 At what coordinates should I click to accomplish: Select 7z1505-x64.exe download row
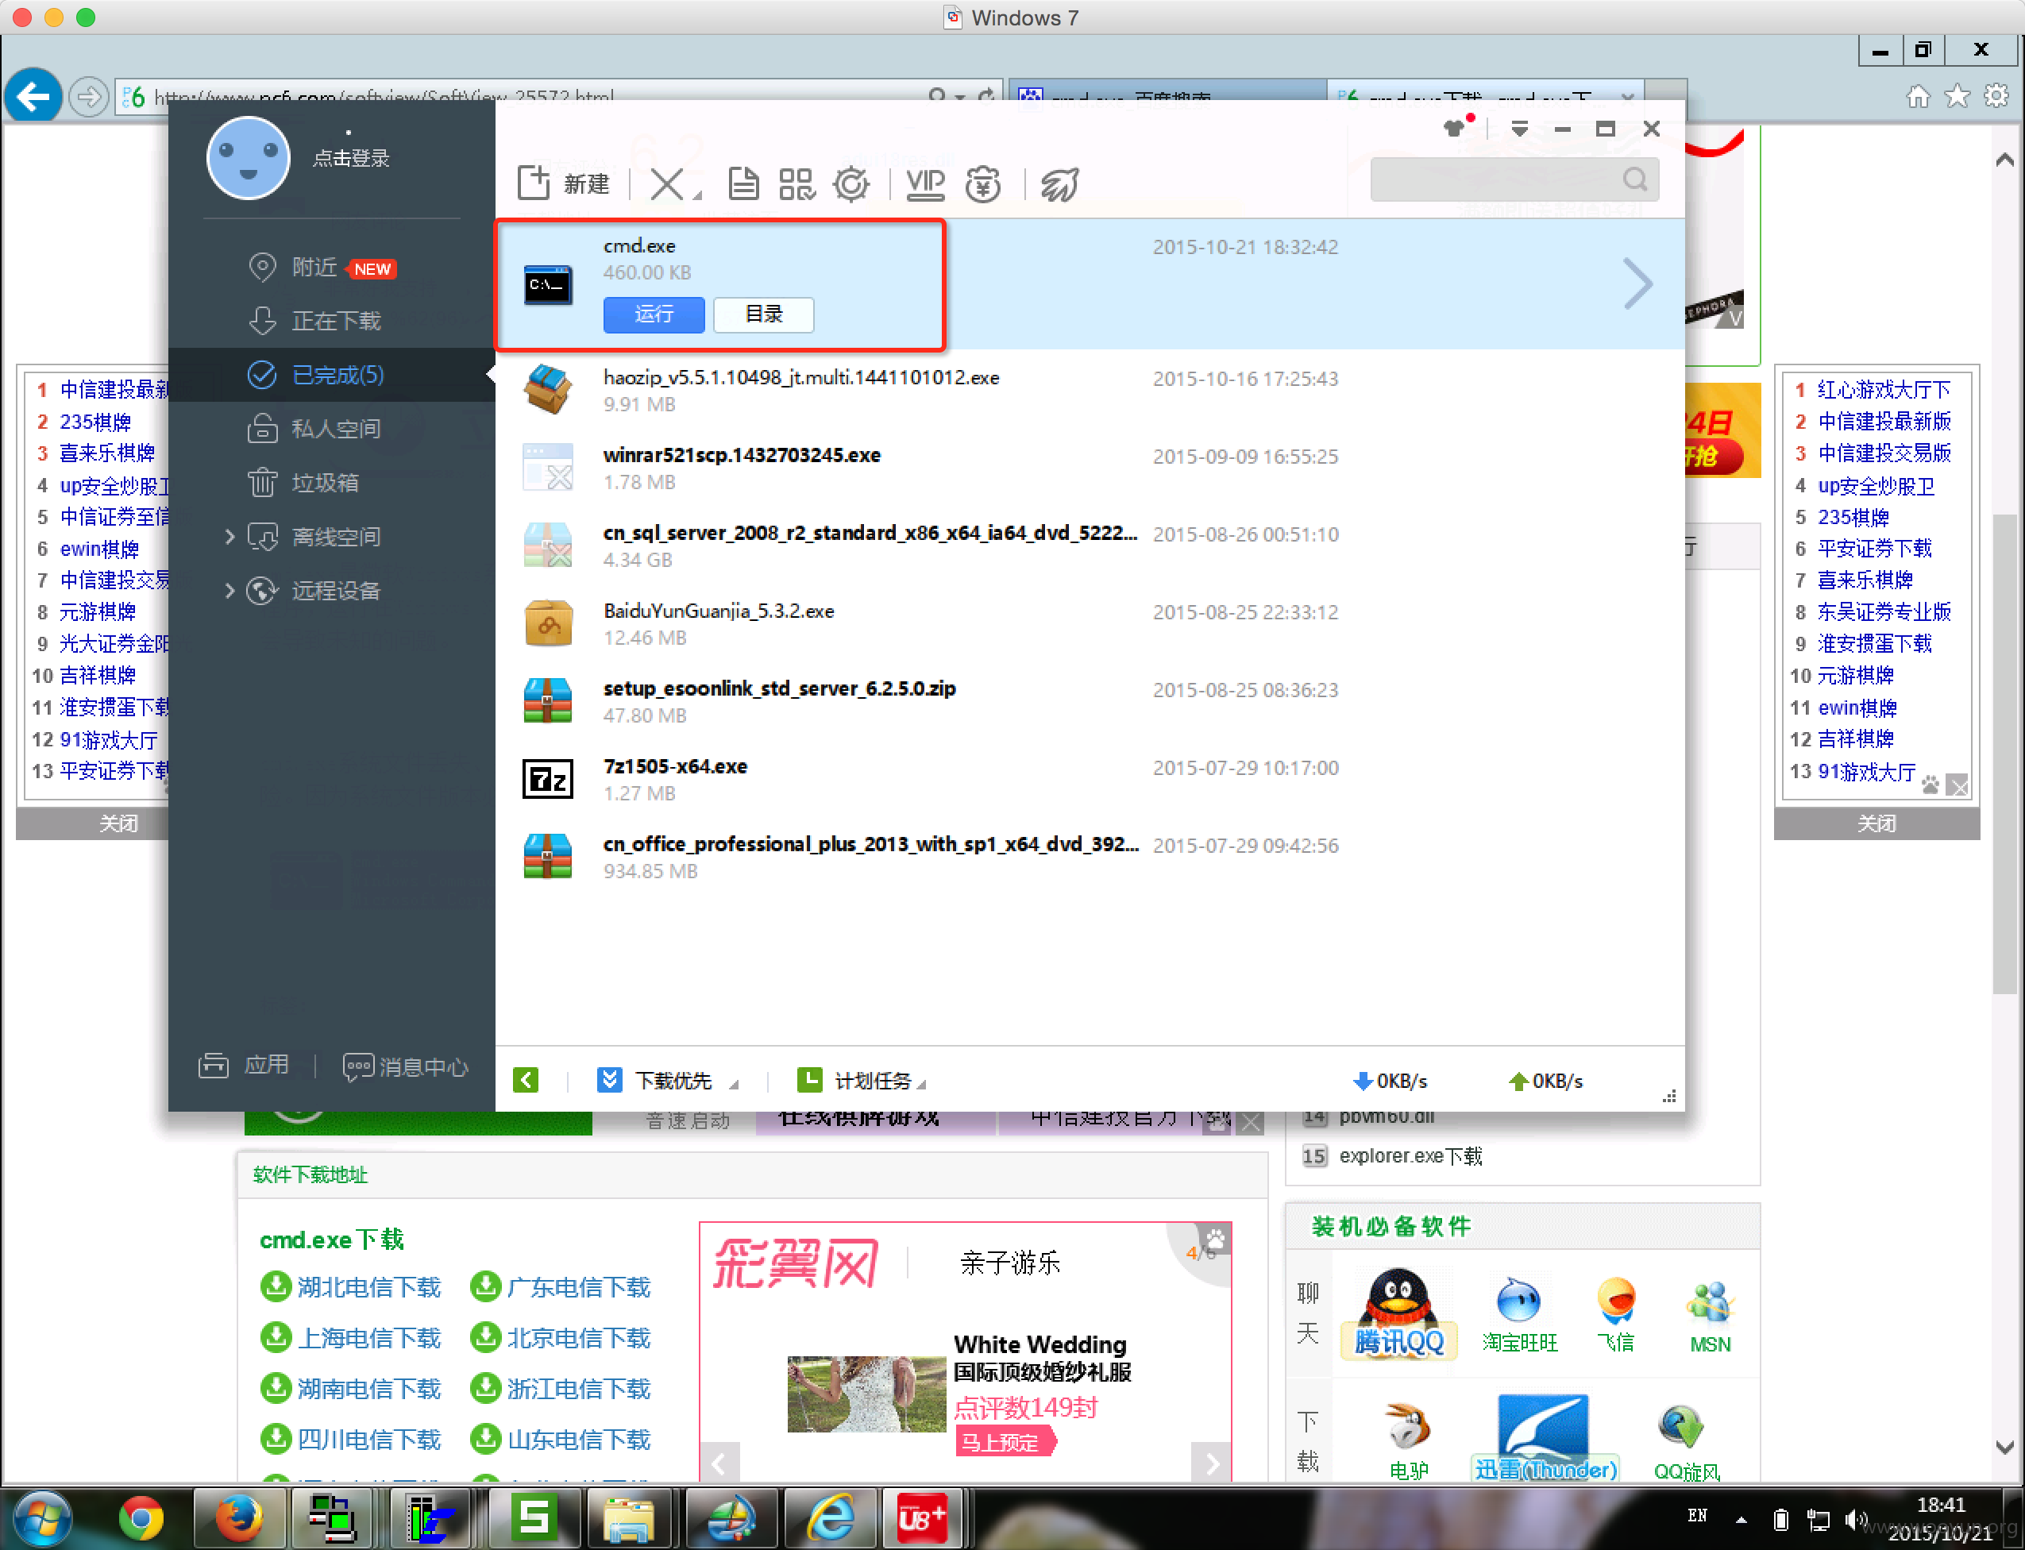point(1090,779)
